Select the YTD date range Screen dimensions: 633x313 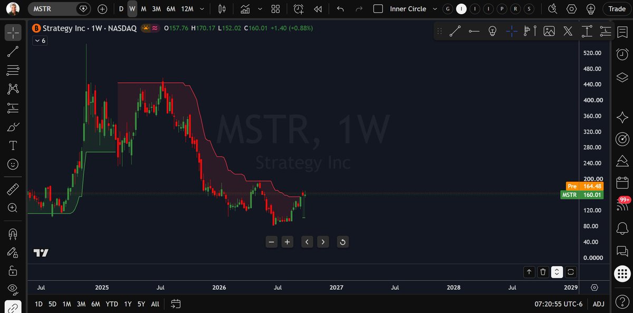(112, 304)
